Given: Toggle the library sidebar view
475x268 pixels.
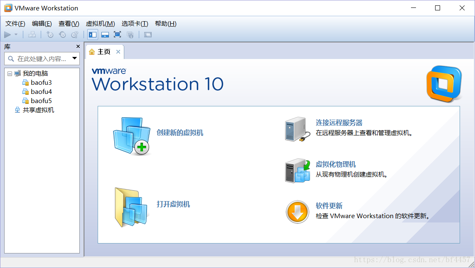Looking at the screenshot, I should 93,35.
